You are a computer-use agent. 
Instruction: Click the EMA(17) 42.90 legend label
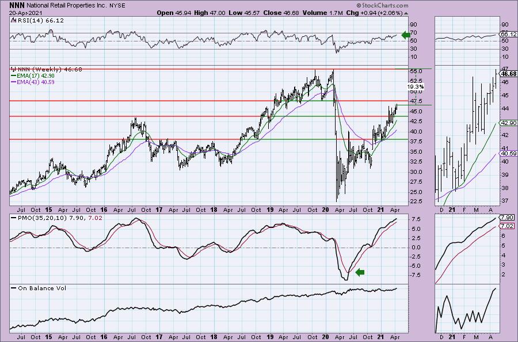tap(35, 76)
